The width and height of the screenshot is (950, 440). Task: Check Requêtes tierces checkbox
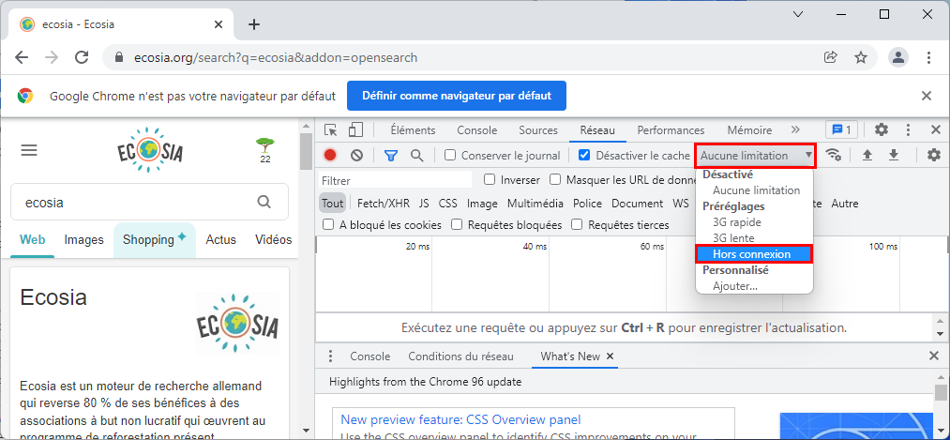(578, 225)
